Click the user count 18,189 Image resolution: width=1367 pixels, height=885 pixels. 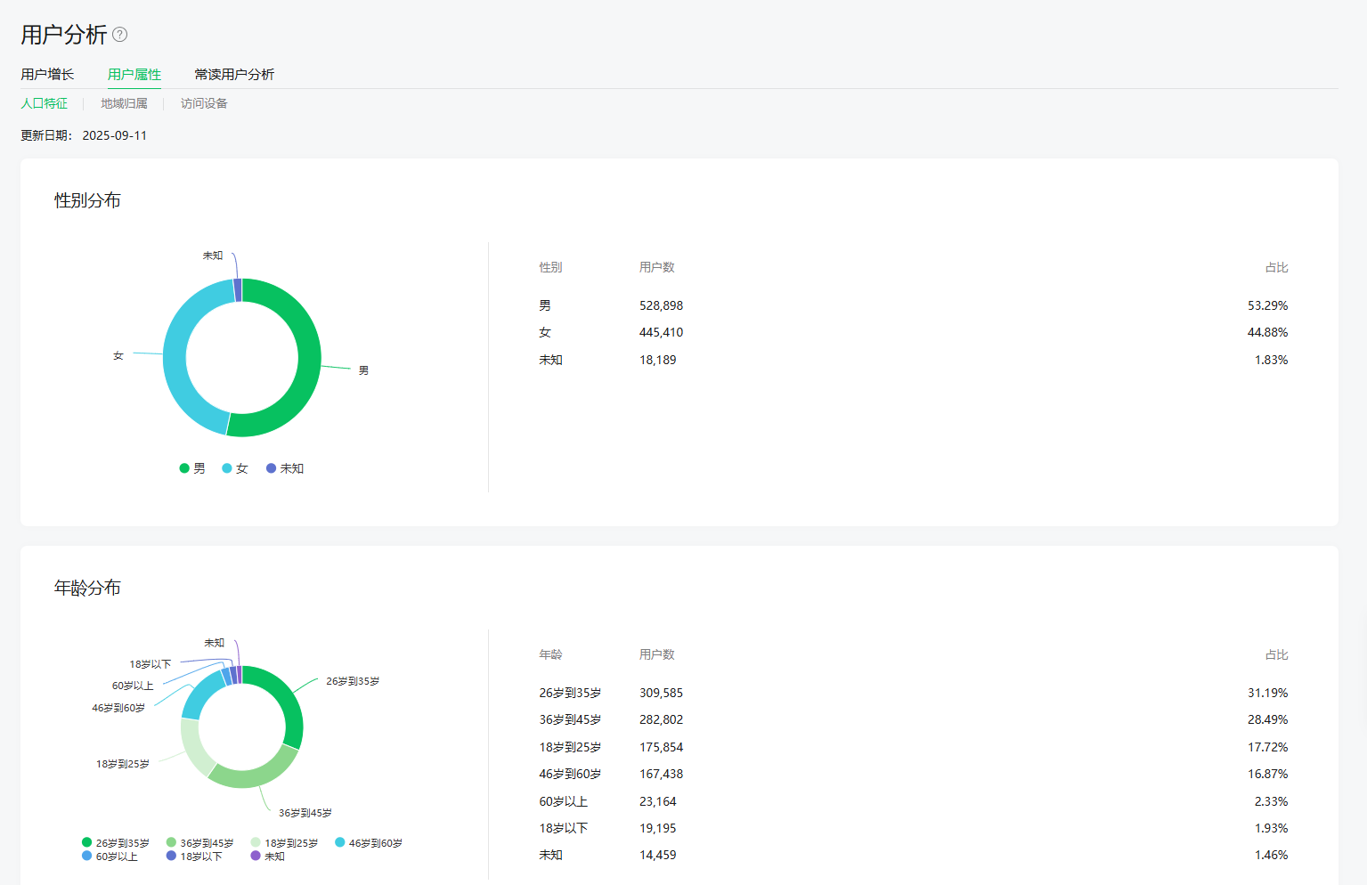pyautogui.click(x=658, y=360)
